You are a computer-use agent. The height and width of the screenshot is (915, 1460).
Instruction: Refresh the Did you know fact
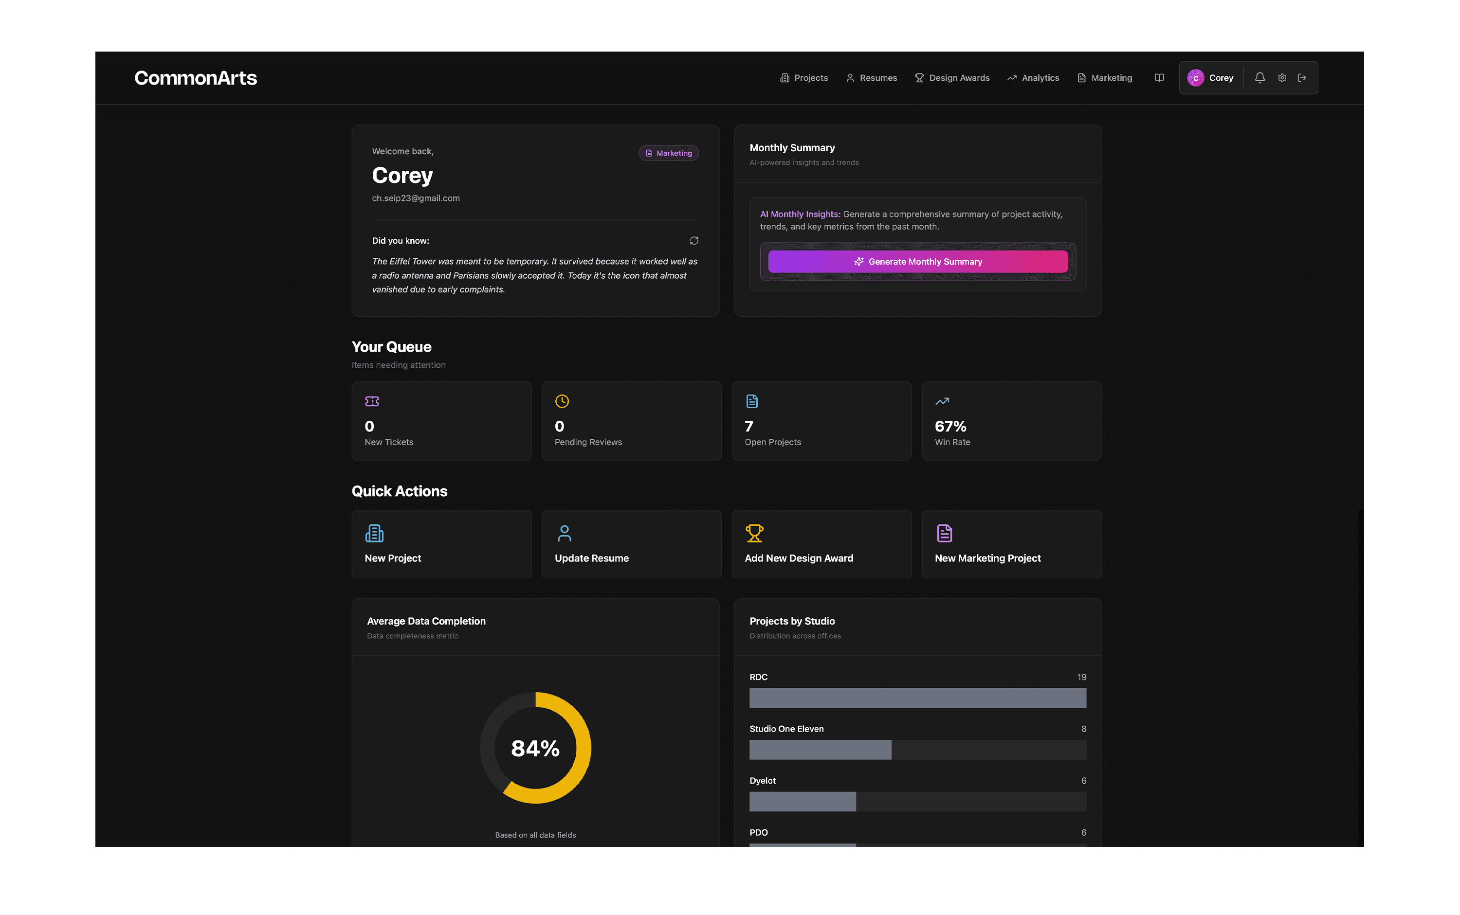[693, 240]
